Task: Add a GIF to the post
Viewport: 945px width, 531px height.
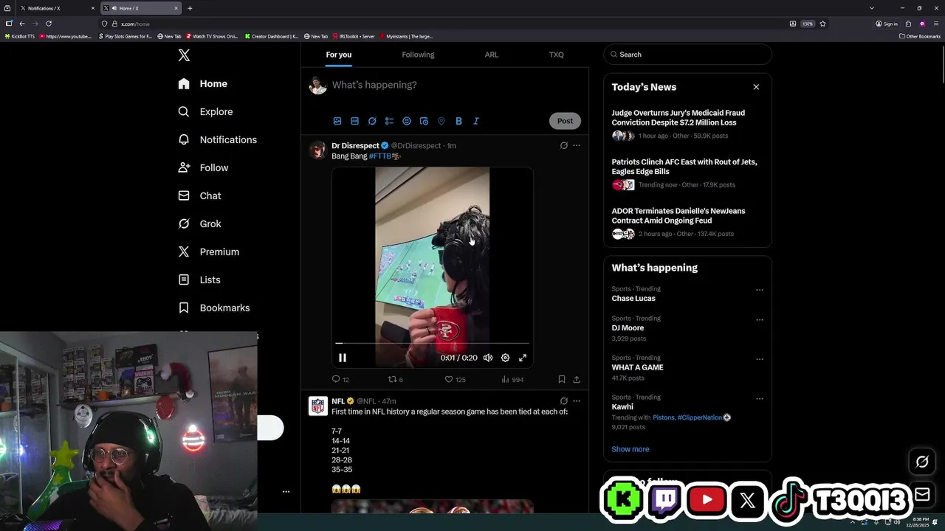Action: 354,121
